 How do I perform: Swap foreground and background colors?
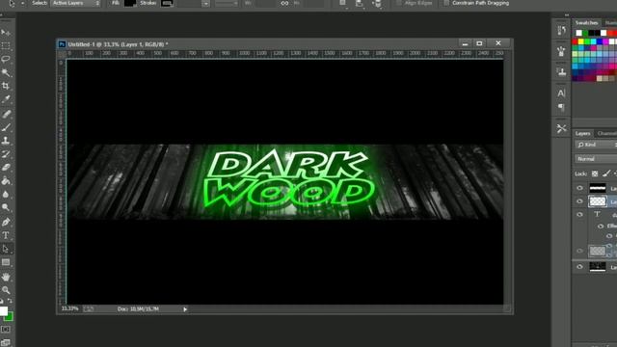pos(10,301)
